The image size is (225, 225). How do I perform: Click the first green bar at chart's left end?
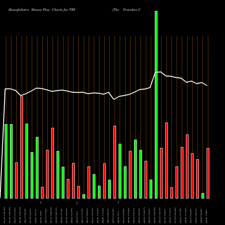pos(6,162)
